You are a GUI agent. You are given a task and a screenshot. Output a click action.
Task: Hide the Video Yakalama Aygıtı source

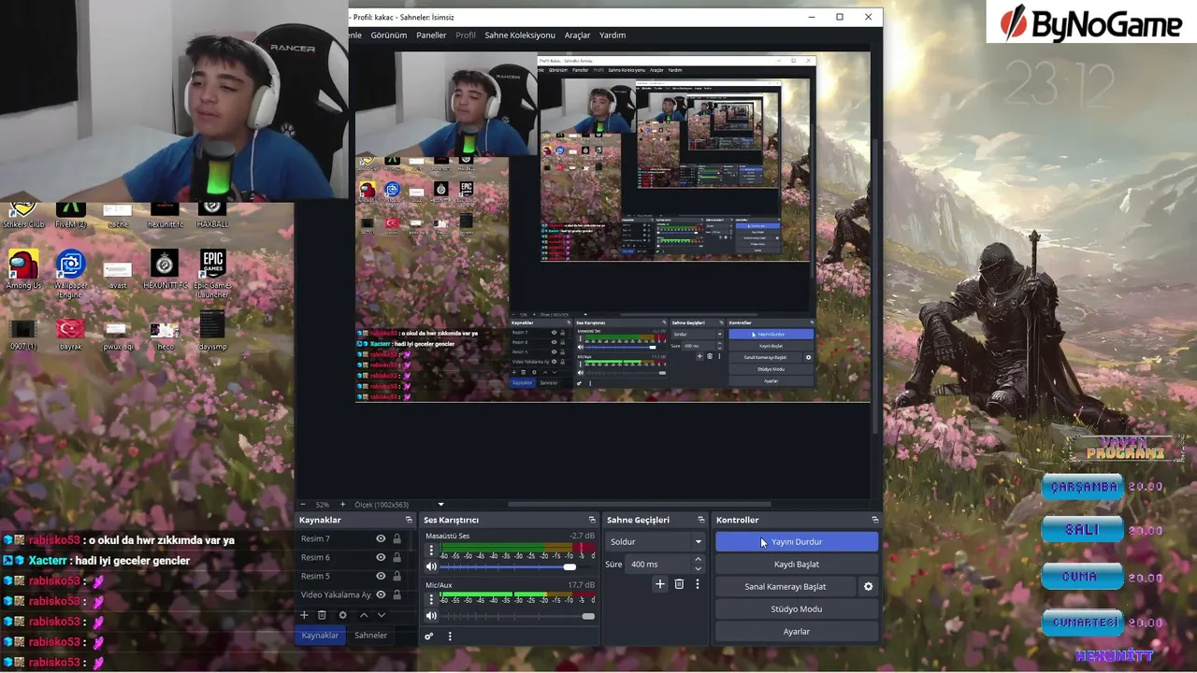pos(381,595)
